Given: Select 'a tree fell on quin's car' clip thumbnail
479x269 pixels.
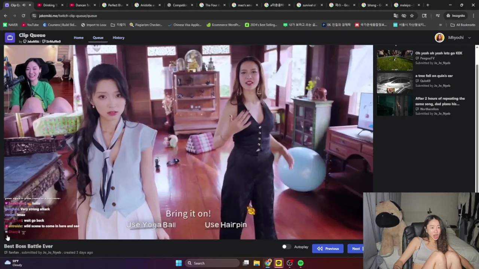Looking at the screenshot, I should (x=395, y=83).
